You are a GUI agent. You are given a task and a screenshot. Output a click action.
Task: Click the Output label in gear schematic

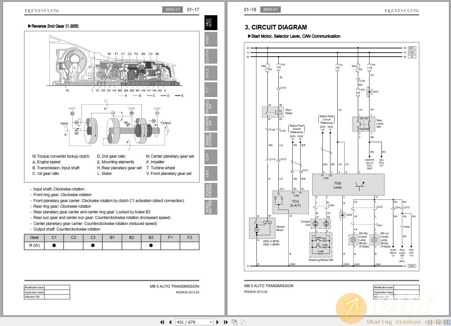click(x=166, y=123)
